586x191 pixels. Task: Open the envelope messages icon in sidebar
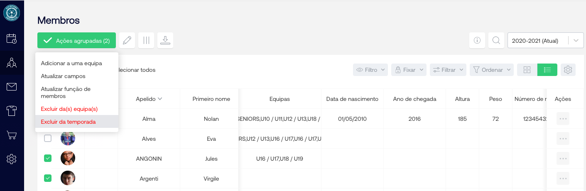[12, 87]
